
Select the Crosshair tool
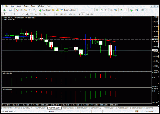pyautogui.click(x=9, y=14)
